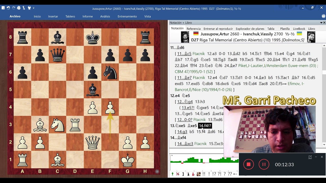Insert the ! good move symbol

pyautogui.click(x=209, y=174)
